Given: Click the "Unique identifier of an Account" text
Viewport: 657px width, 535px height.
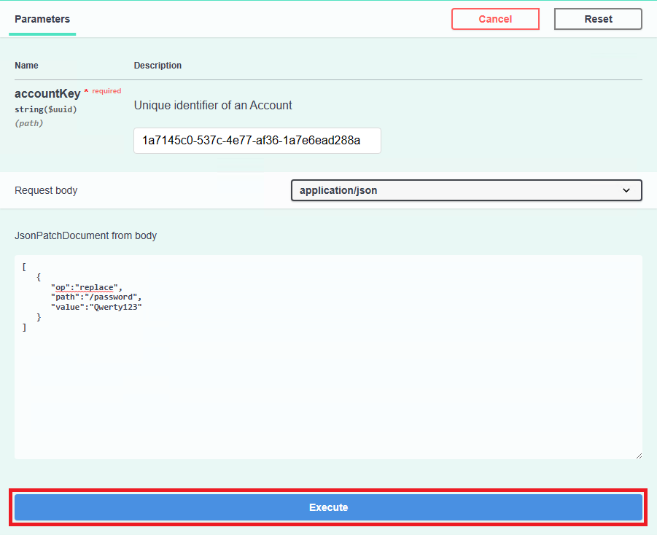Looking at the screenshot, I should click(213, 105).
